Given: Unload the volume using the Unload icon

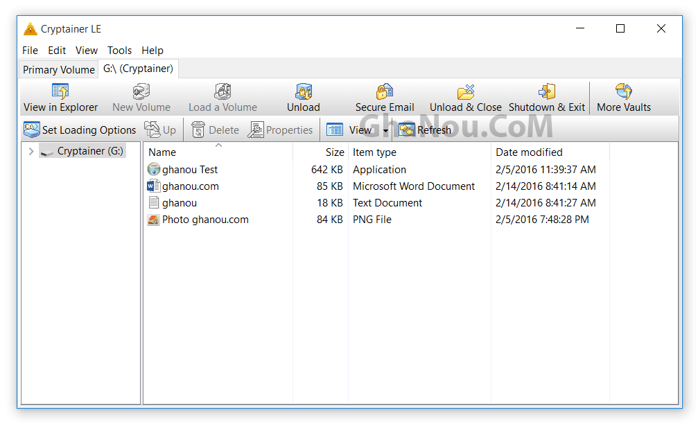Looking at the screenshot, I should pos(304,91).
